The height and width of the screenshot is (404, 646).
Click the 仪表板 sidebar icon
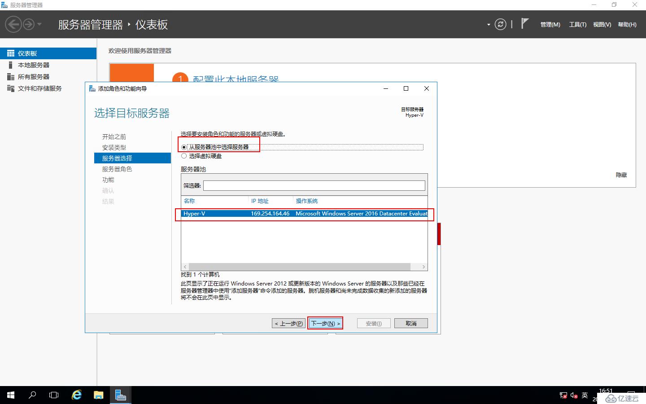tap(11, 53)
